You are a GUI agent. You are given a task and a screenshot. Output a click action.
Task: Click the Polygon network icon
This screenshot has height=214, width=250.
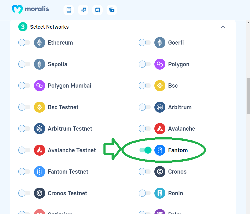[160, 64]
